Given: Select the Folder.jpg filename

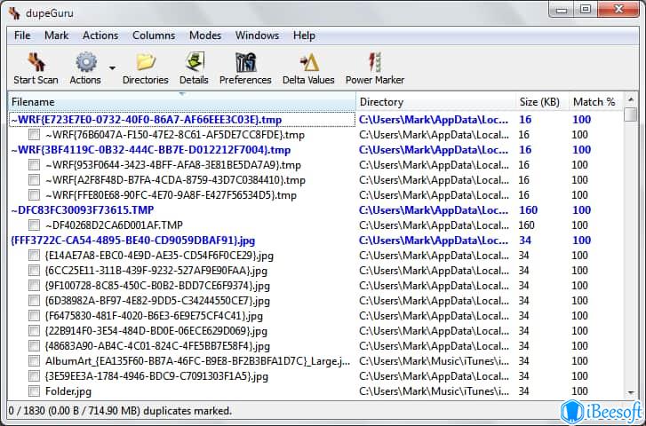Looking at the screenshot, I should point(68,391).
